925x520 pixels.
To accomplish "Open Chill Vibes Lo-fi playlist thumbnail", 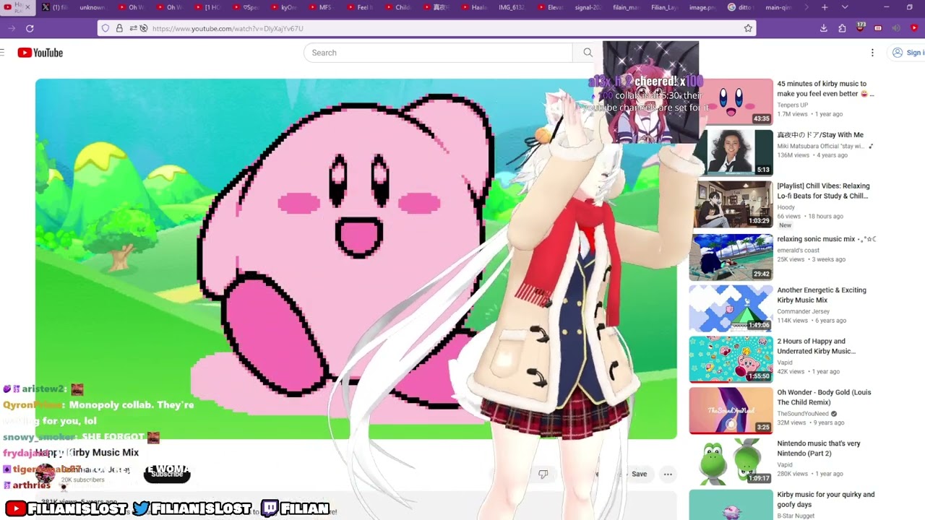I will click(733, 204).
